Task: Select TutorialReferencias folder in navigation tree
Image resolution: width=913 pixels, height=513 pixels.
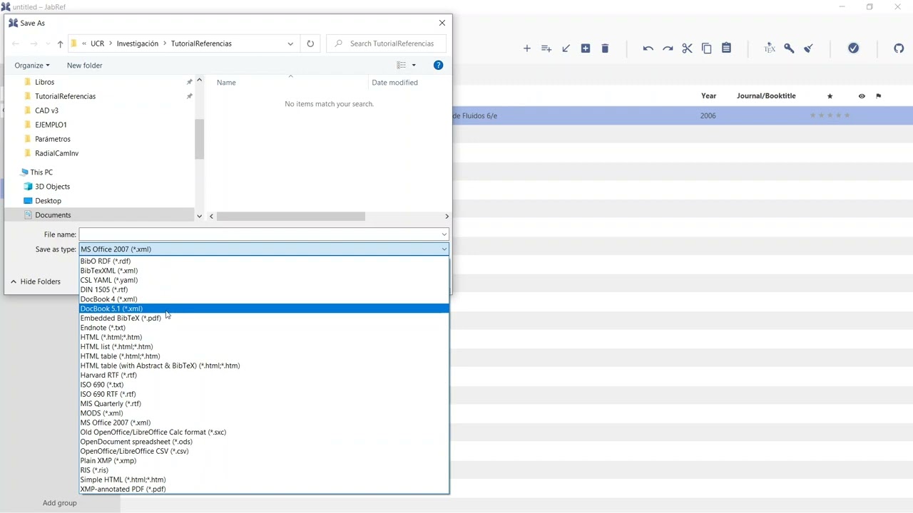Action: (x=65, y=96)
